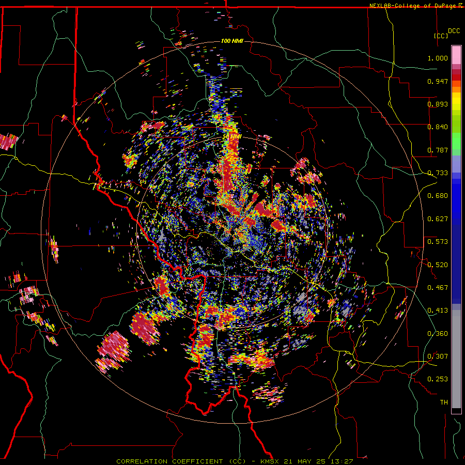Click the TH threshold legend label
Image resolution: width=465 pixels, height=465 pixels.
tap(444, 402)
